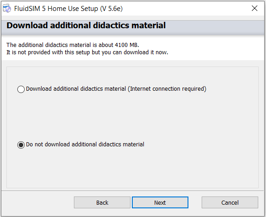Abort installation with the Cancel button
The height and width of the screenshot is (217, 266).
pos(230,202)
